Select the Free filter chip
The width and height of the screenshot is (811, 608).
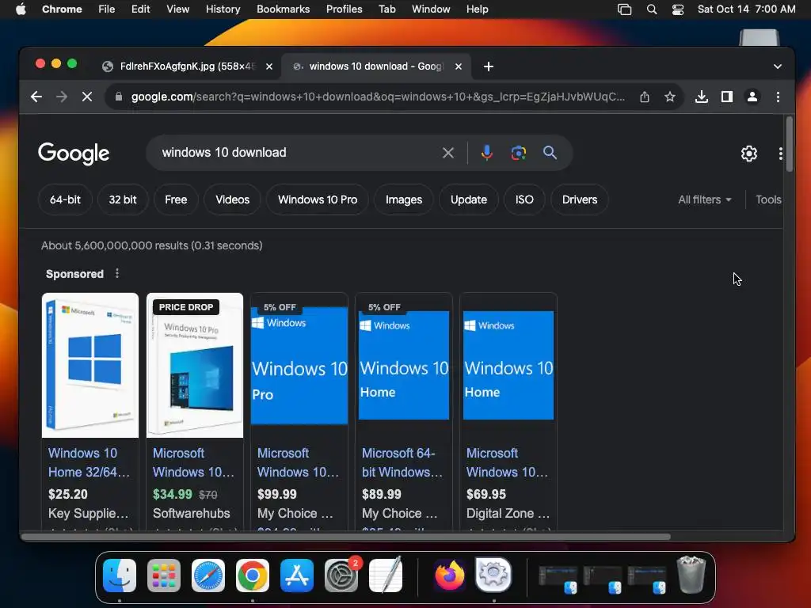tap(176, 199)
